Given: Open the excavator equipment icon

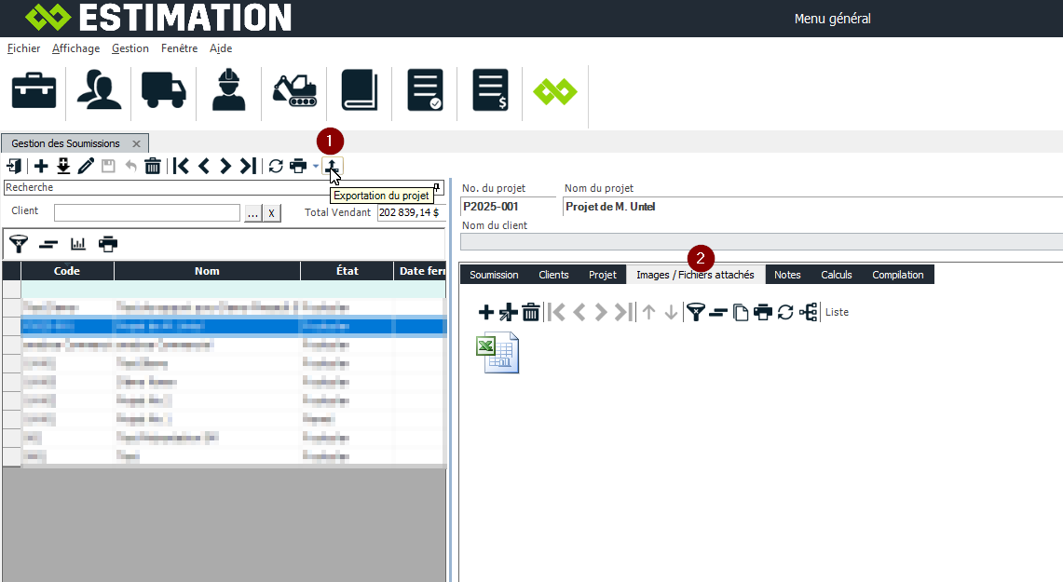Looking at the screenshot, I should click(294, 90).
